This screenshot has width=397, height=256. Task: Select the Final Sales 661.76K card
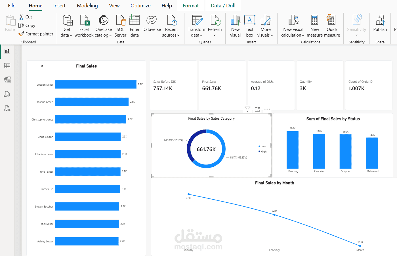(x=222, y=85)
